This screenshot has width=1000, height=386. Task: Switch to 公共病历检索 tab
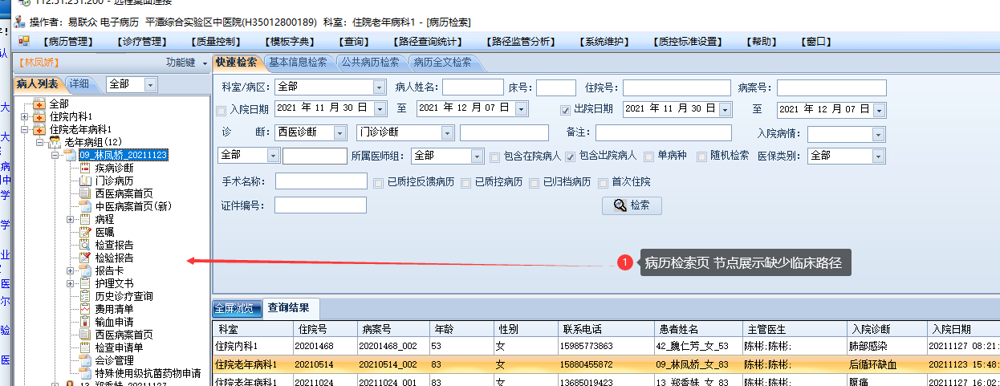point(370,62)
